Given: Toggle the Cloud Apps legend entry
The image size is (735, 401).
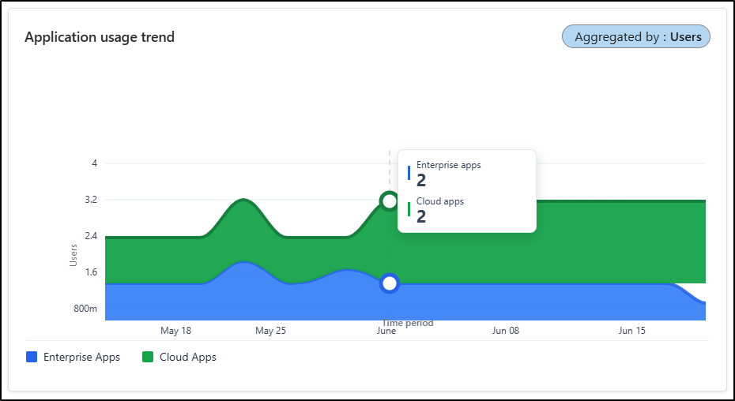Looking at the screenshot, I should click(x=179, y=357).
